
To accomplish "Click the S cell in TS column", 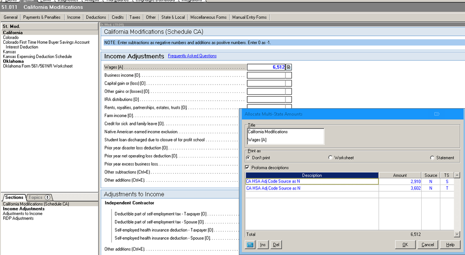I will (447, 181).
